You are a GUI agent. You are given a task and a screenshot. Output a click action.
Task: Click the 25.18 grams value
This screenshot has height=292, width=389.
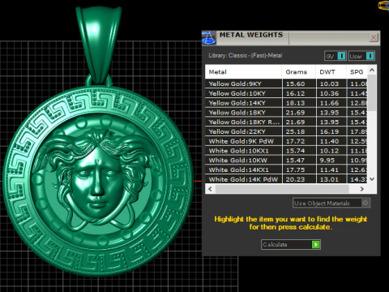pos(295,131)
